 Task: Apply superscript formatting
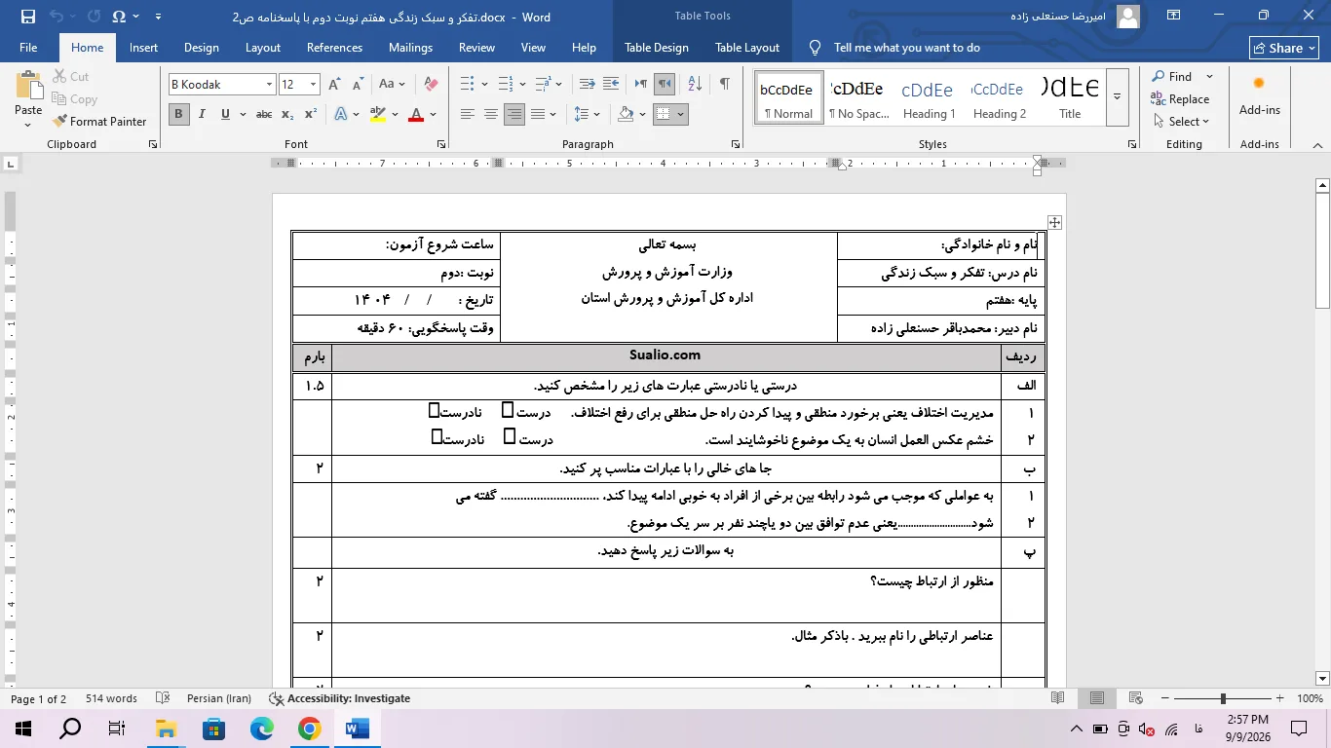[311, 114]
